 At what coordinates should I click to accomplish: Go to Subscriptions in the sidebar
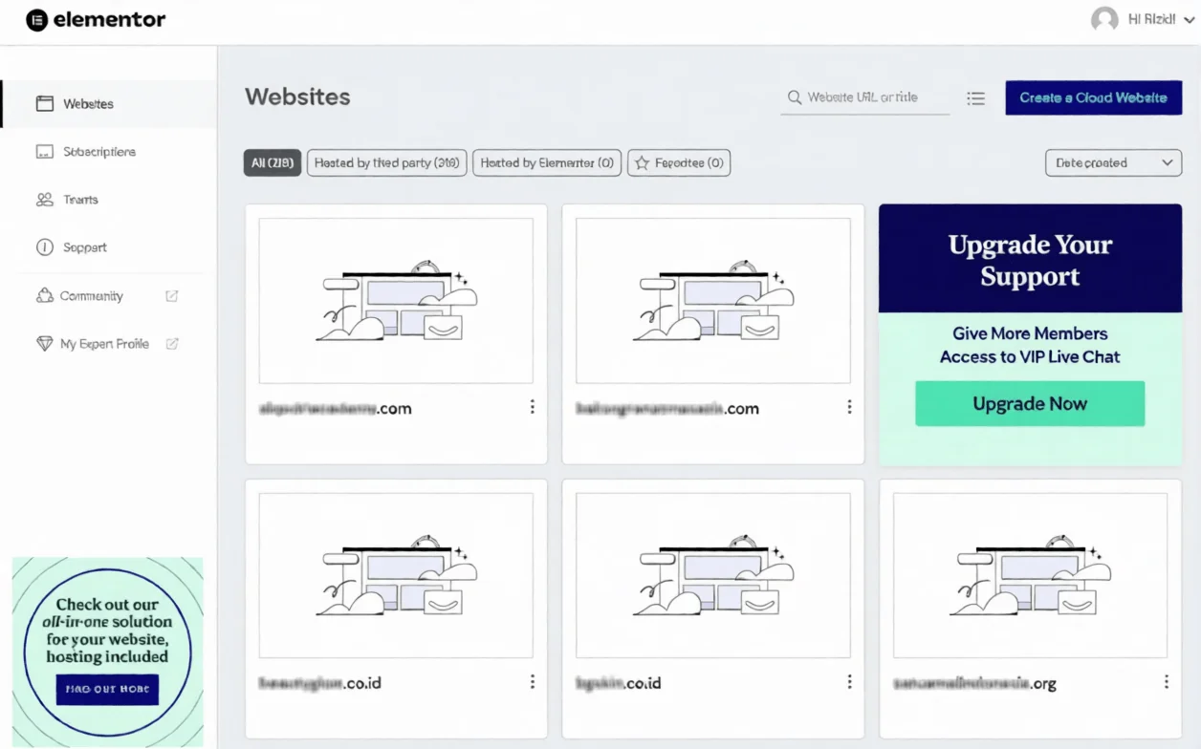coord(98,152)
